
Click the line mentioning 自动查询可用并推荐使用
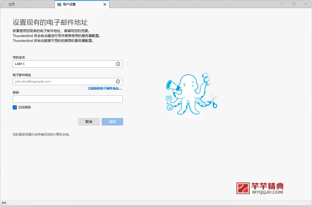tap(57, 36)
